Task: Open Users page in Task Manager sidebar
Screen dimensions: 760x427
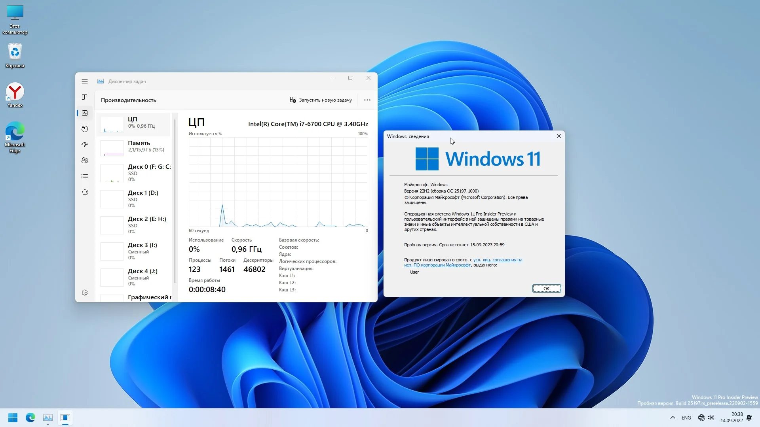Action: (85, 161)
